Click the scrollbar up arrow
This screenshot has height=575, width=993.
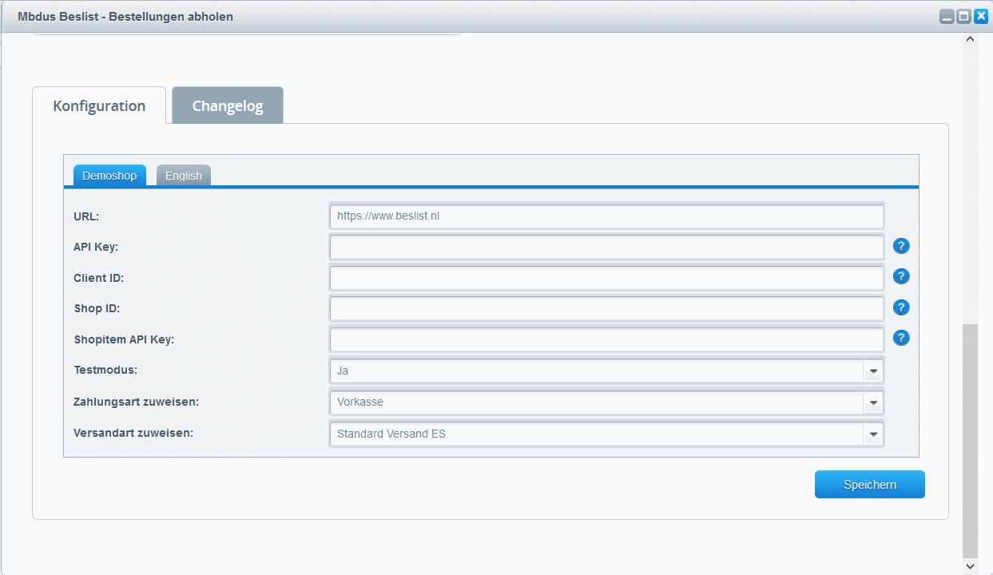[971, 39]
